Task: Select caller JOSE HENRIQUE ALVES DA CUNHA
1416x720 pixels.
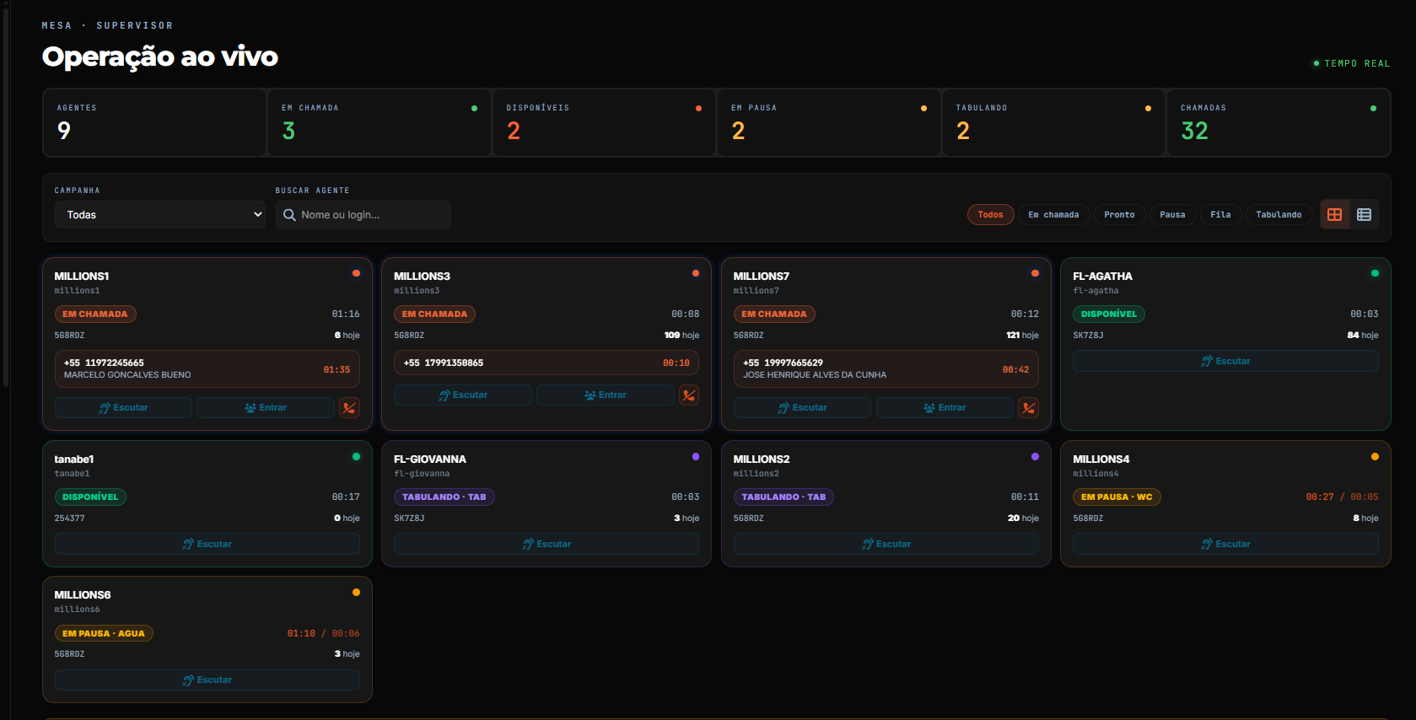Action: click(x=815, y=375)
